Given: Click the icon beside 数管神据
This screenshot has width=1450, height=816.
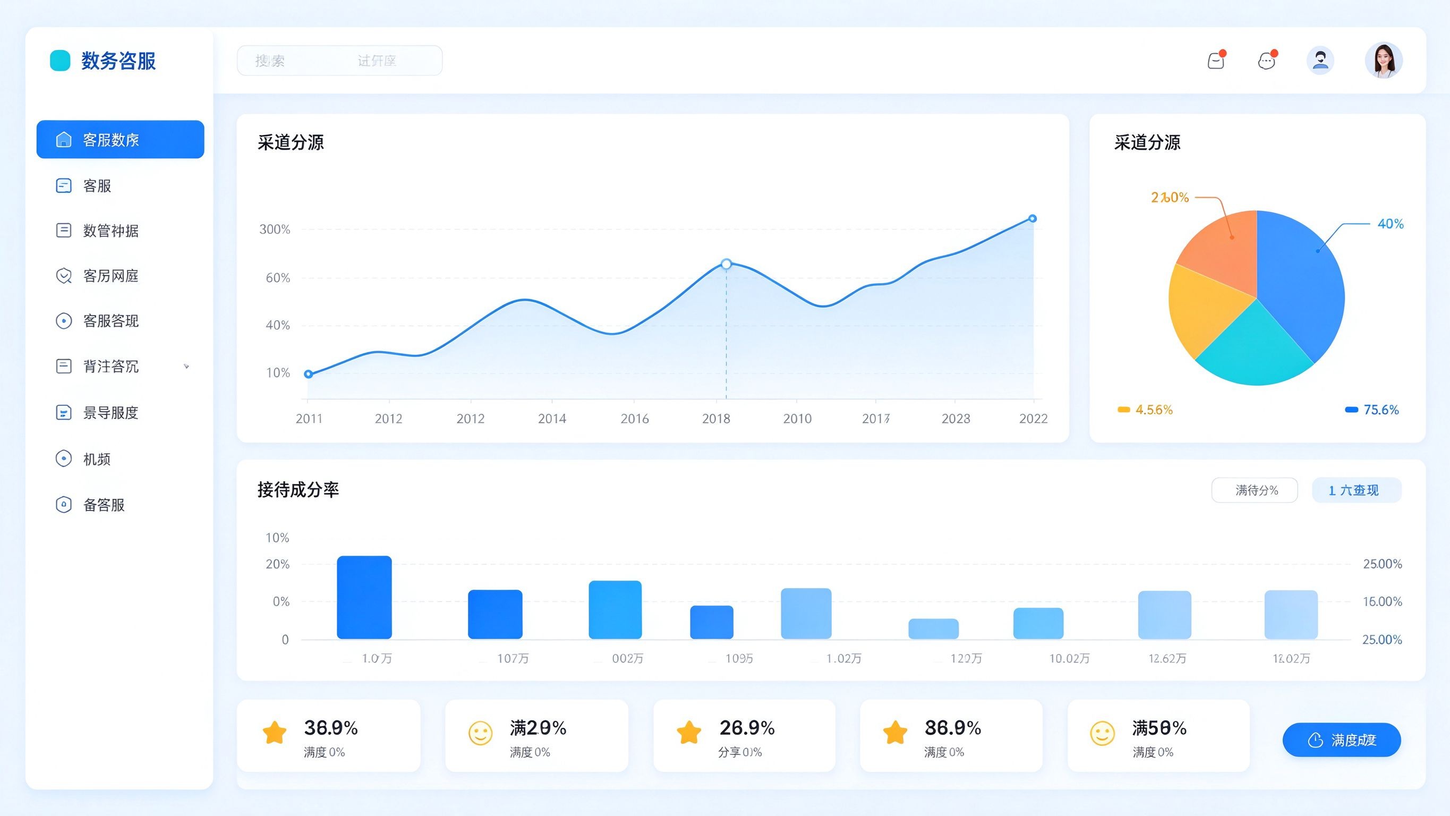Looking at the screenshot, I should pyautogui.click(x=64, y=231).
